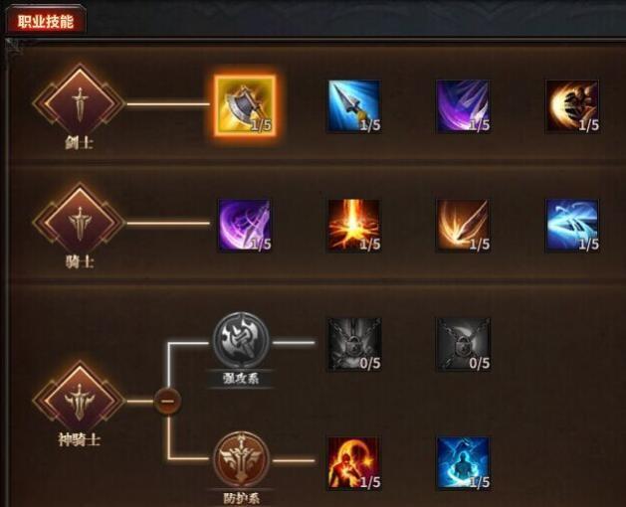
Task: Choose the blue spear thrust skill
Action: (x=354, y=105)
